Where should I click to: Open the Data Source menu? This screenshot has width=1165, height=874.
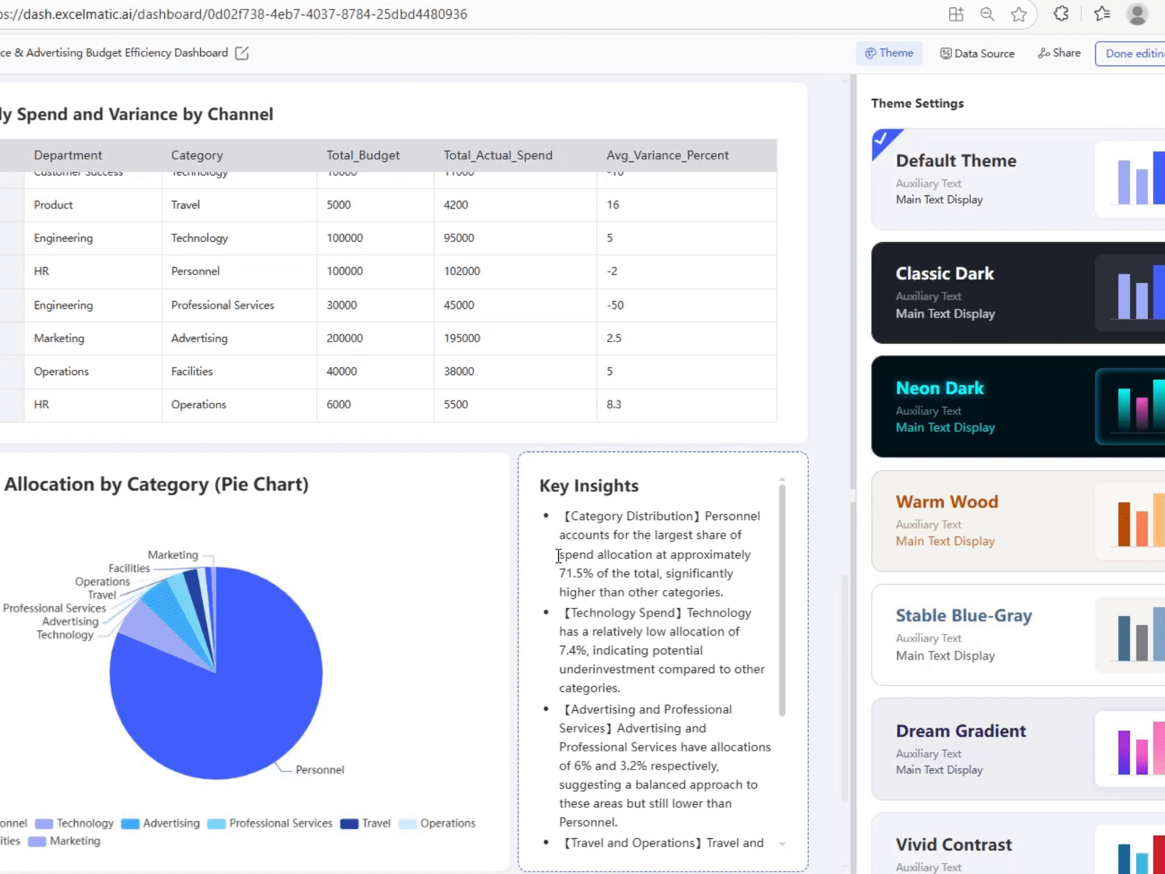[x=977, y=53]
